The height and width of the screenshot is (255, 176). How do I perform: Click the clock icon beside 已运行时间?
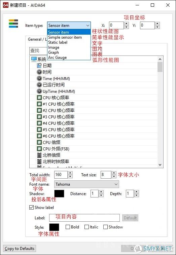pos(39,85)
